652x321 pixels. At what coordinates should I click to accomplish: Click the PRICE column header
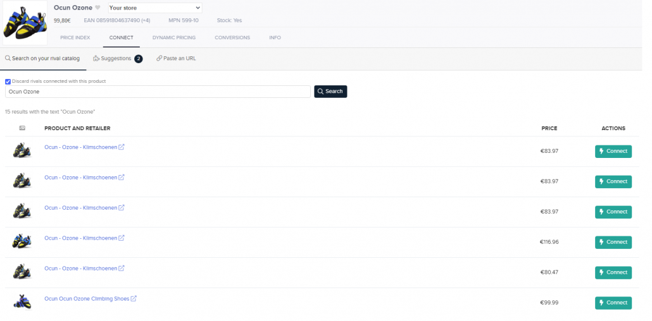pos(549,128)
